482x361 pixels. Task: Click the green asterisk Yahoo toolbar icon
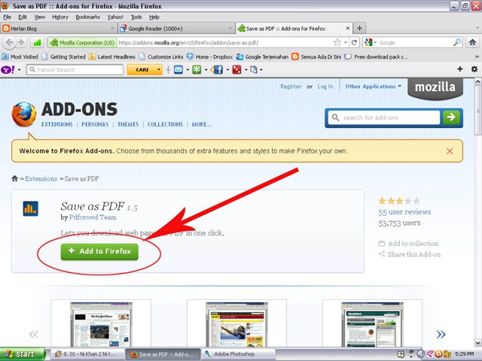197,70
